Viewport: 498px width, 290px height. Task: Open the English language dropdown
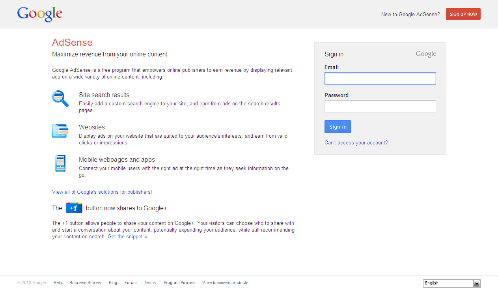[448, 283]
